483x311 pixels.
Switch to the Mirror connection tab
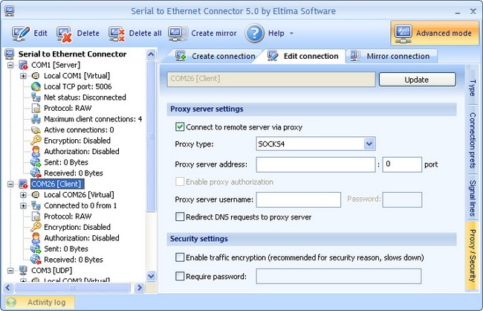[x=391, y=56]
